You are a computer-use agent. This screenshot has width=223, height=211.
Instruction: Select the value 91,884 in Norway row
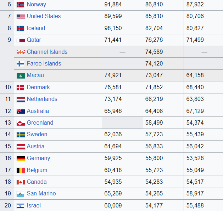(x=113, y=4)
